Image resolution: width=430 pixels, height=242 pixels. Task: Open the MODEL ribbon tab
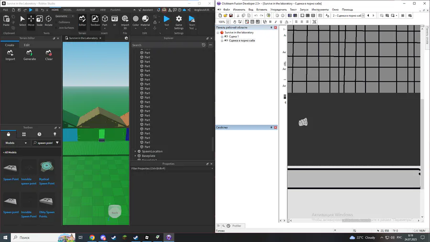coord(67,10)
